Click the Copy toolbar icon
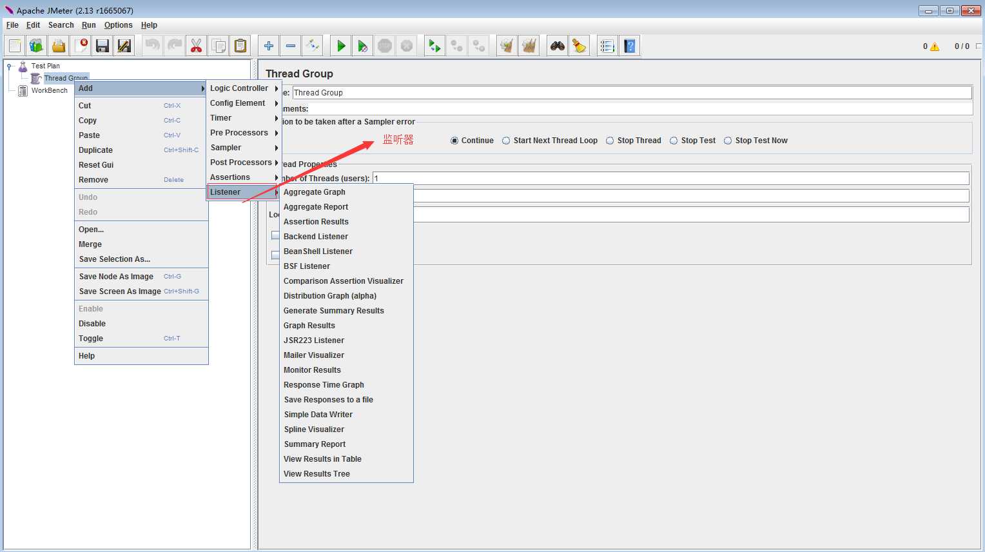 [219, 46]
